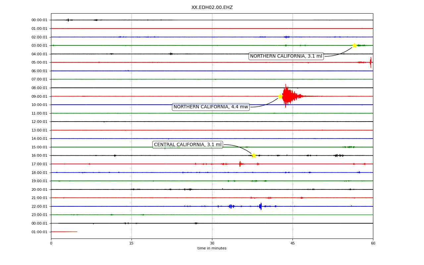Click the 16:00:01 row label
The width and height of the screenshot is (424, 265).
pos(39,155)
